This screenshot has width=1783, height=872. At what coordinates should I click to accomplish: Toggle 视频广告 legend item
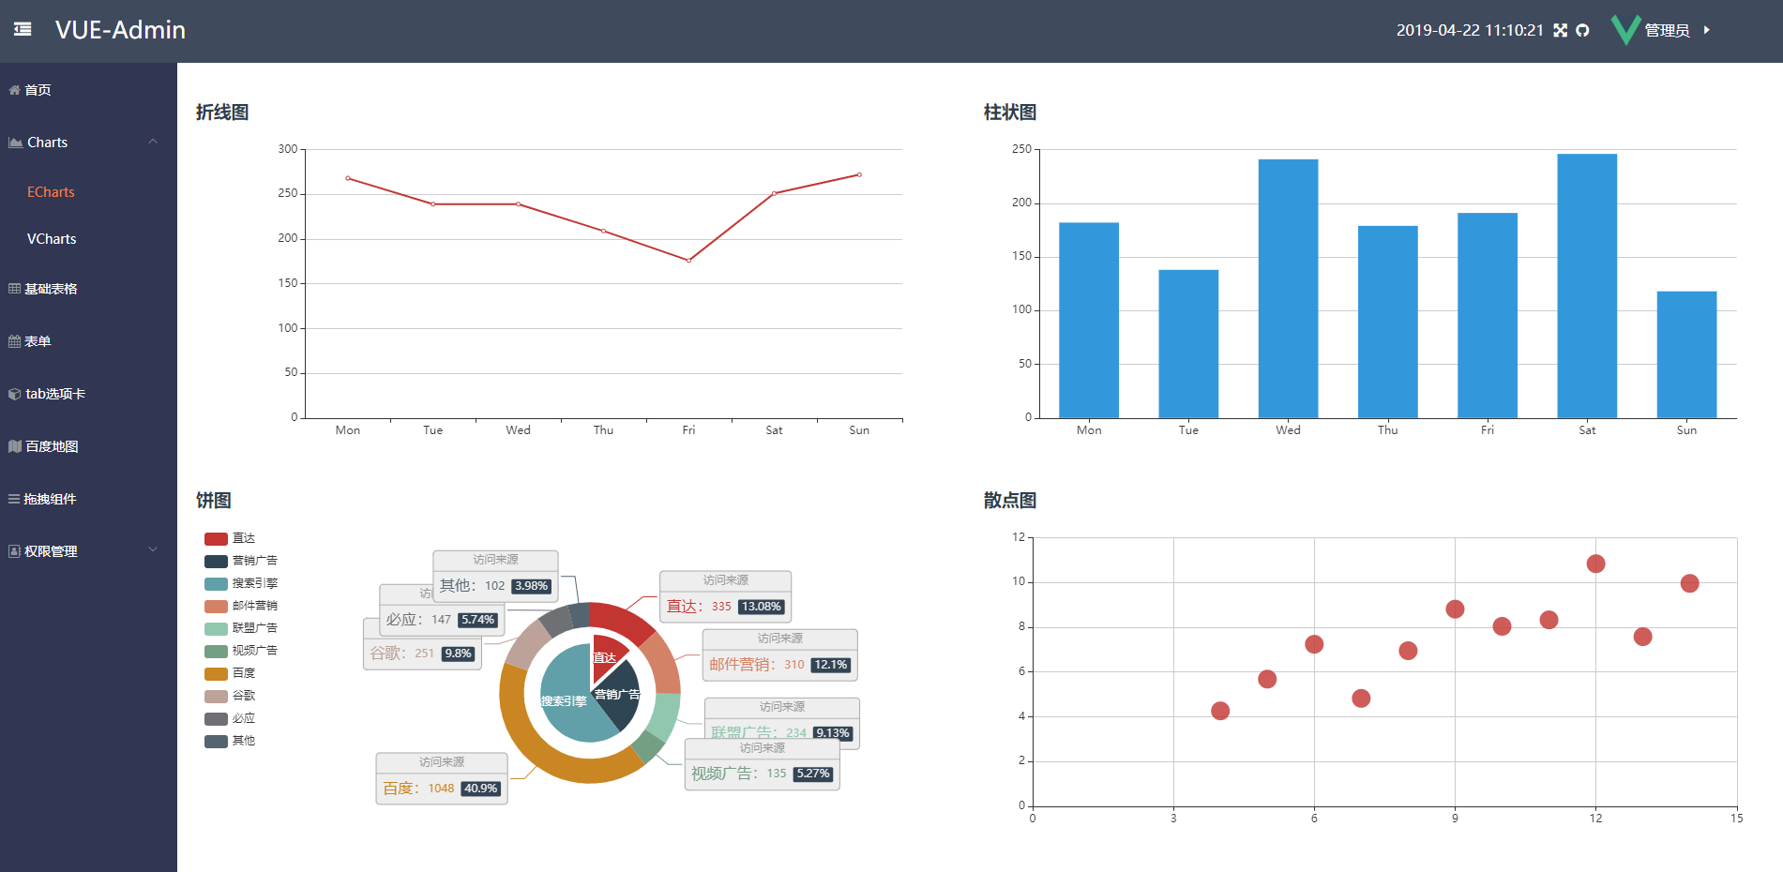coord(241,651)
